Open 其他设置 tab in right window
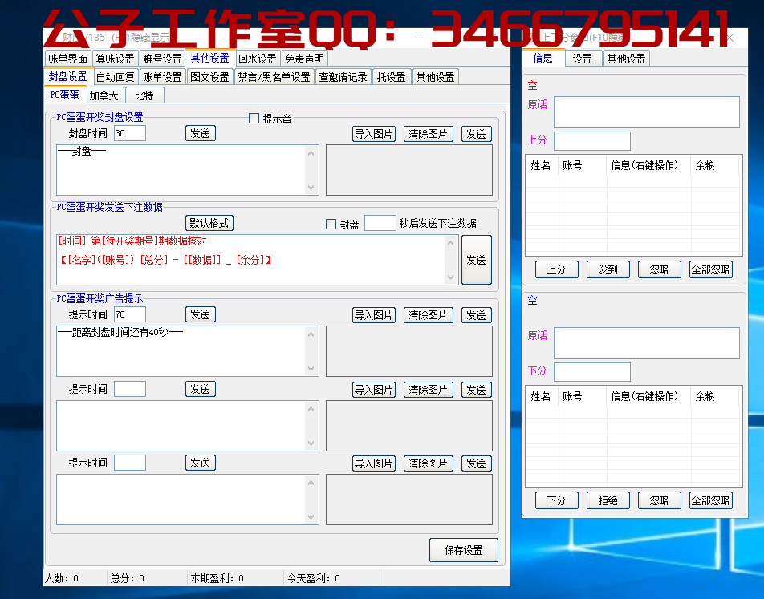Screen dimensions: 764x599 (x=626, y=59)
